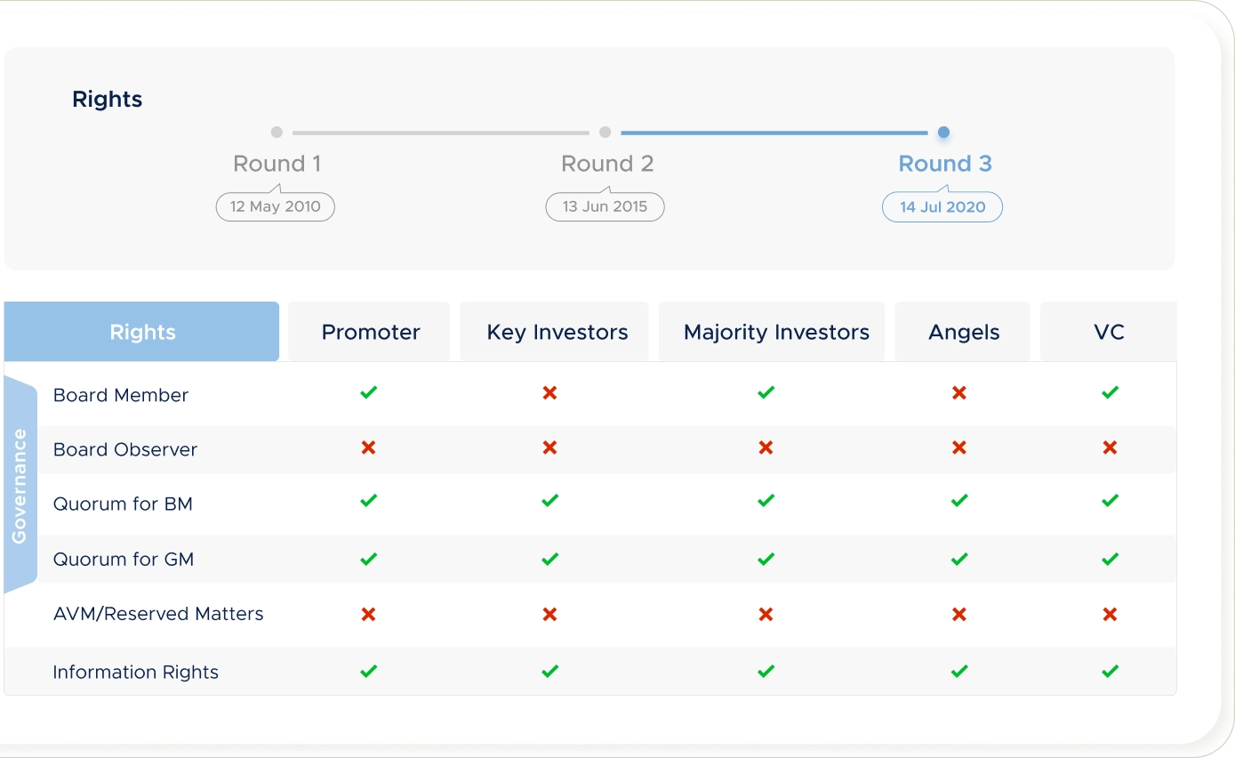The width and height of the screenshot is (1235, 758).
Task: Select the Majority Investors column header
Action: point(776,332)
